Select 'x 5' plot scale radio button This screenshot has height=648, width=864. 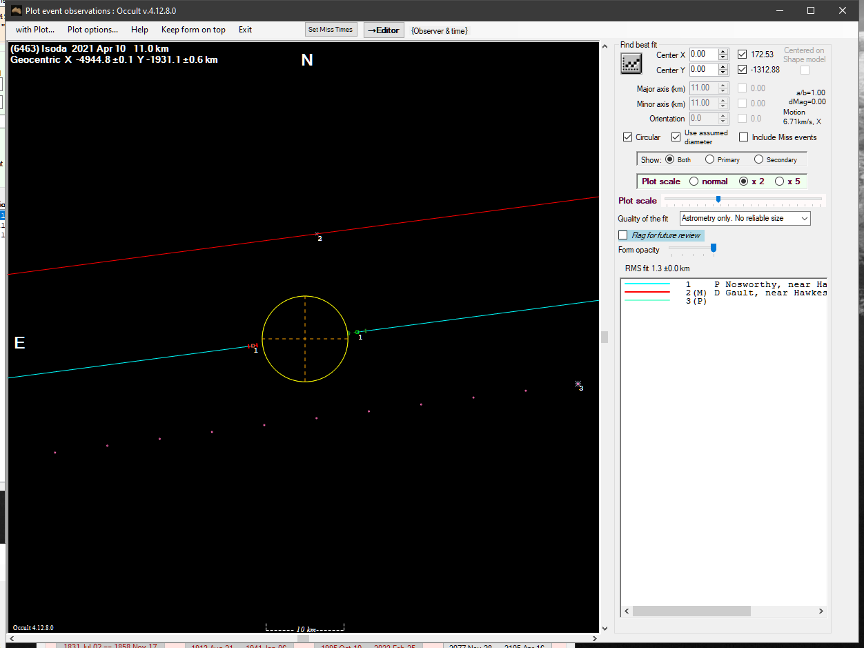pos(779,181)
